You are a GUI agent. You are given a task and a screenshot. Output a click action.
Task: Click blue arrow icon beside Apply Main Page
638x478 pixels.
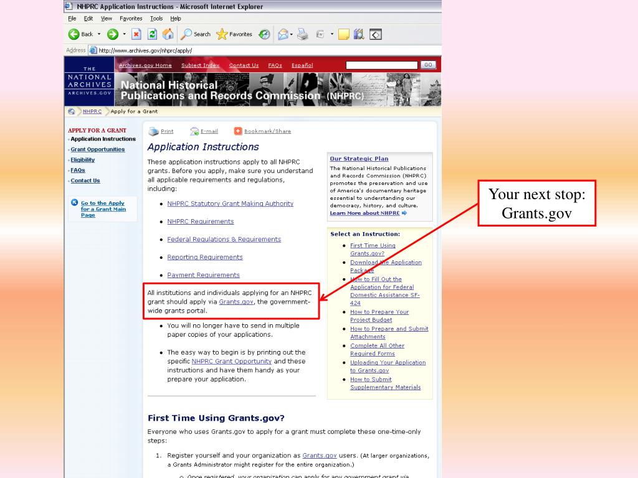click(x=75, y=202)
